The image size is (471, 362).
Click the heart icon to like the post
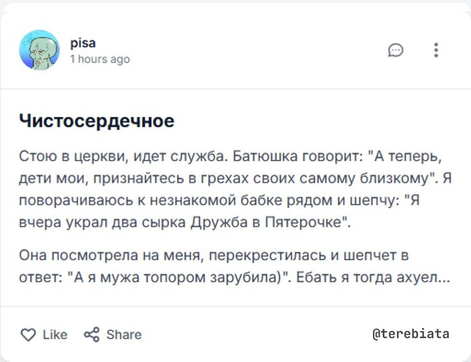click(28, 334)
